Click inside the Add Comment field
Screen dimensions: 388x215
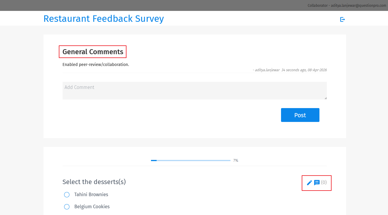(x=194, y=90)
